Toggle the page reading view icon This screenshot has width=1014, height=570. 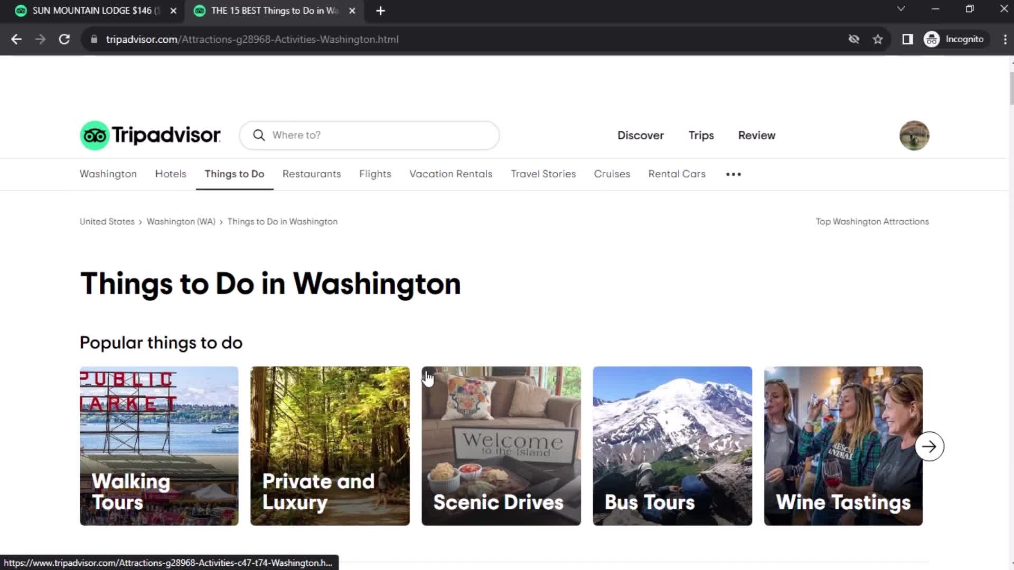click(x=907, y=39)
